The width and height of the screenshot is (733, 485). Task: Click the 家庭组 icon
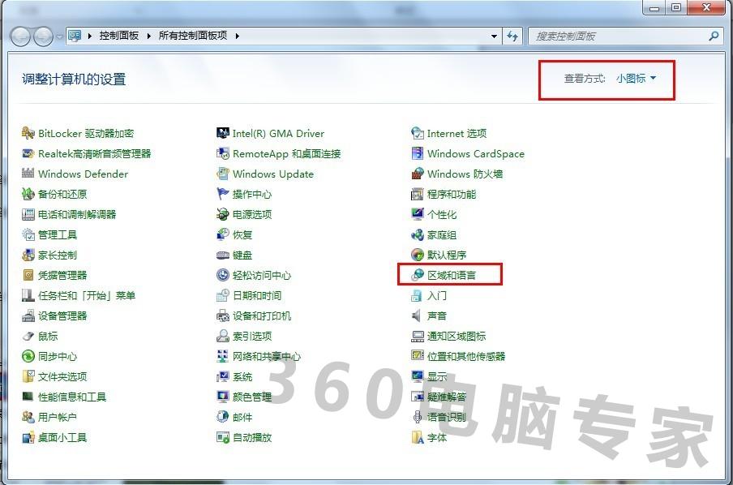click(x=417, y=234)
